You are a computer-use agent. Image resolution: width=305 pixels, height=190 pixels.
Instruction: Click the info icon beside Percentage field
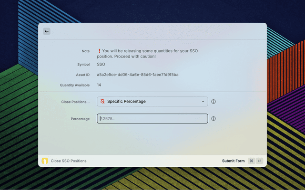pos(213,119)
